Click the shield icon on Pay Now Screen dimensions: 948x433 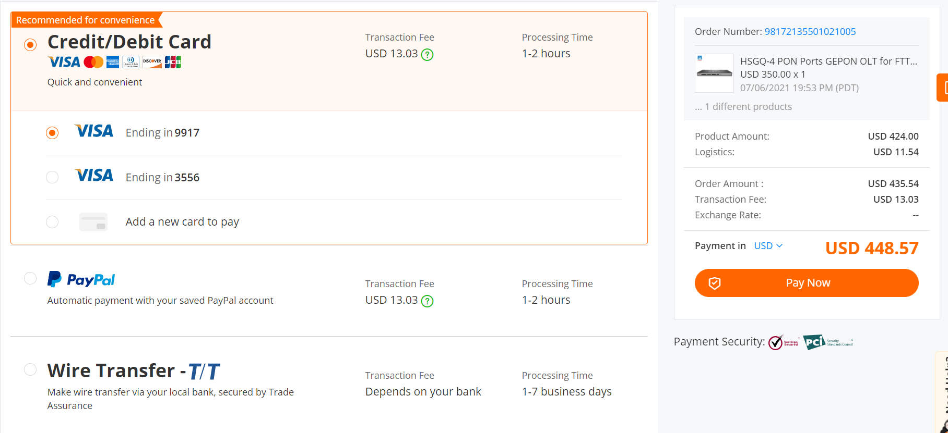tap(714, 283)
